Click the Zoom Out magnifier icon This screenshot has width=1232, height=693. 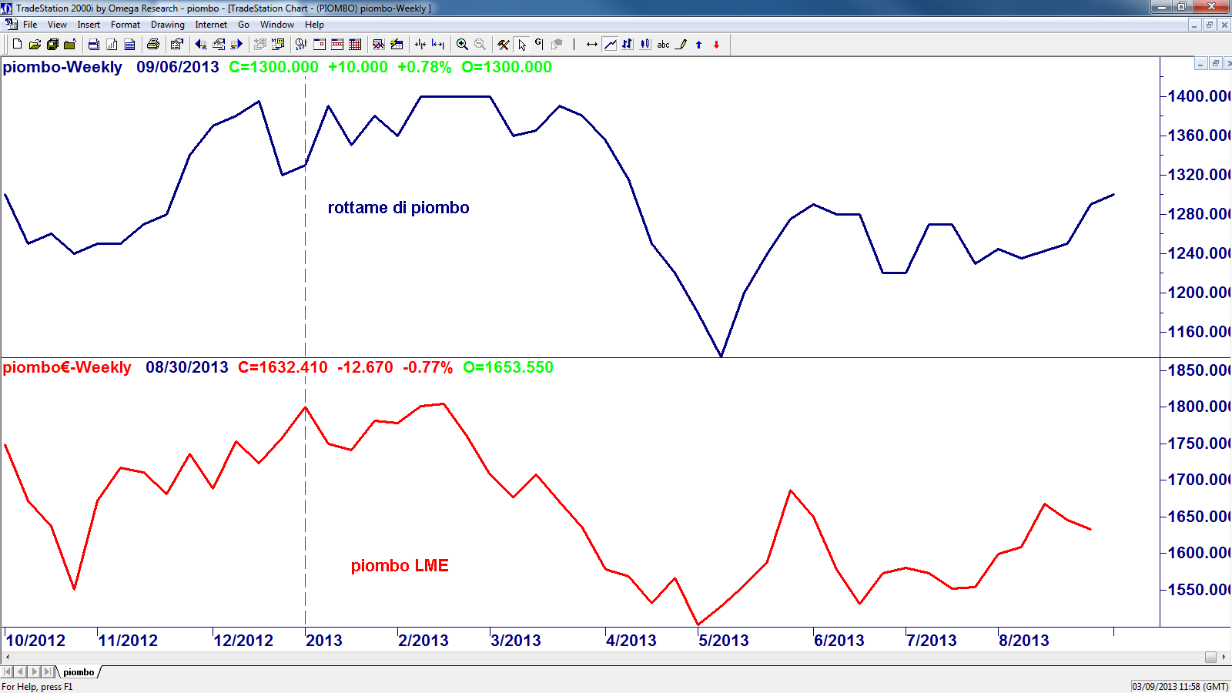pyautogui.click(x=480, y=44)
